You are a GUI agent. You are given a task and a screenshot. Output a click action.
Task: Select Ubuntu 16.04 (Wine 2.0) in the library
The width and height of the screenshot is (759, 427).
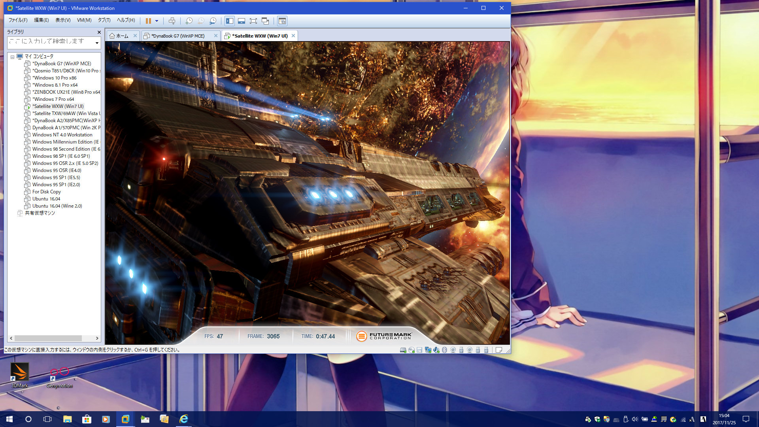pos(57,206)
